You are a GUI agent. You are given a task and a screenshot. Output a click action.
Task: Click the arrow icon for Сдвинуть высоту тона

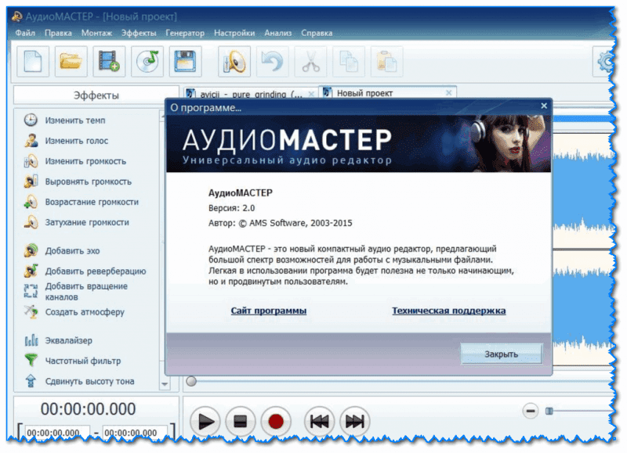click(31, 381)
